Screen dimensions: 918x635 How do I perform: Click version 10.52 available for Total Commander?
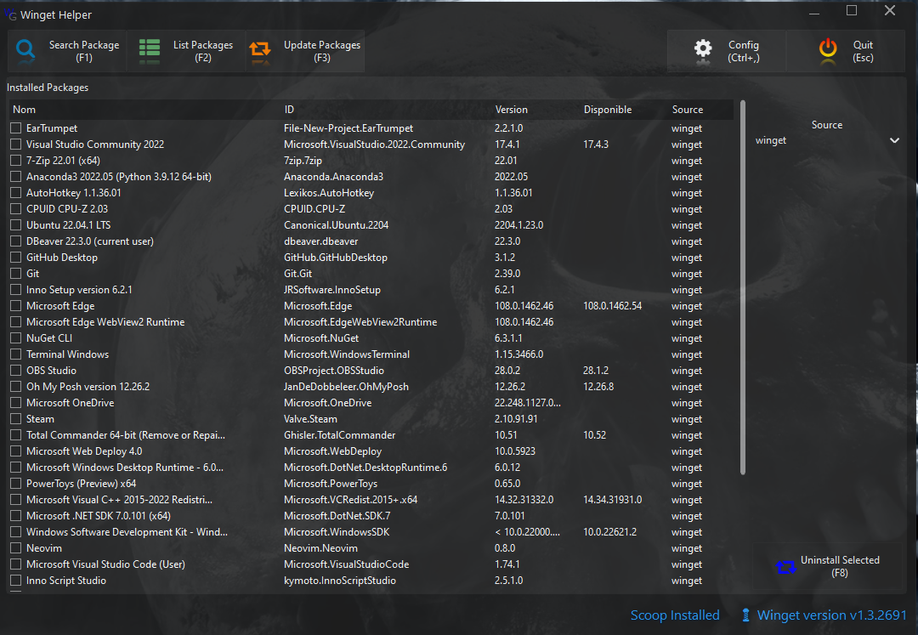click(594, 435)
